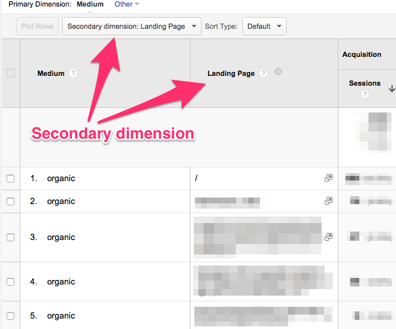
Task: Open help for Medium column
Action: click(x=73, y=73)
